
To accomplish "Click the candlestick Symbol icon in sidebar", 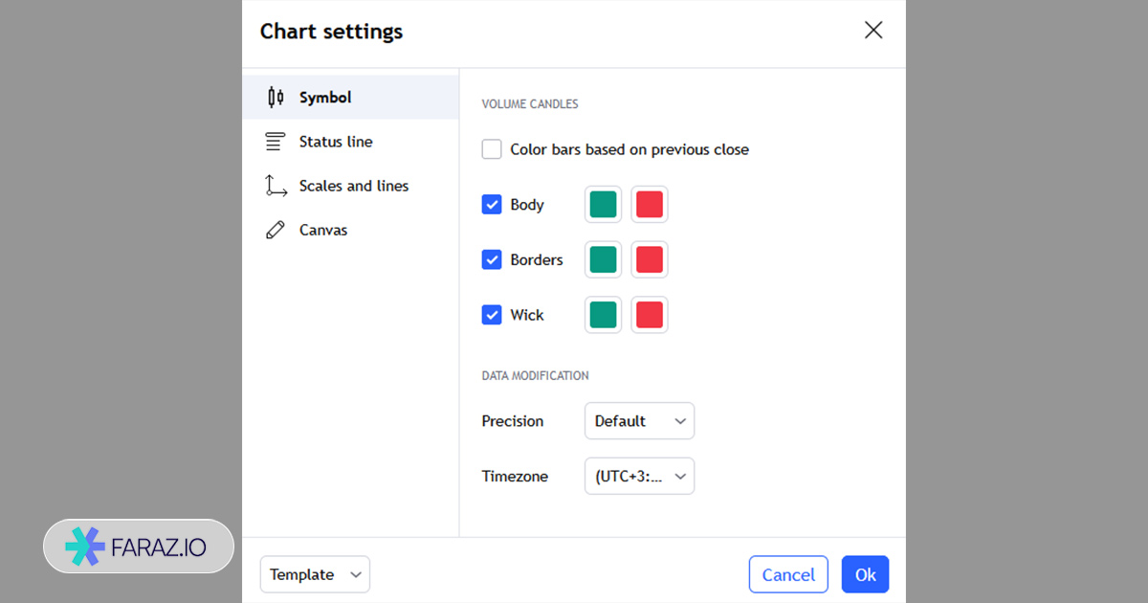I will [276, 98].
